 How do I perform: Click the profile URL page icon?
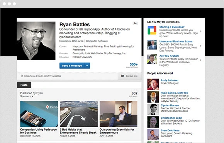(x=22, y=76)
